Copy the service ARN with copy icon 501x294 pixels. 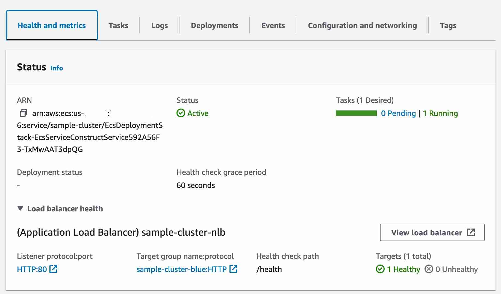tap(23, 113)
